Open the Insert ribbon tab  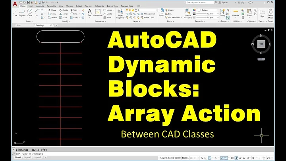pyautogui.click(x=31, y=6)
